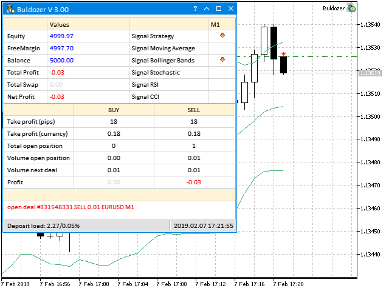Viewport: 389px width, 291px height.
Task: Close the Buldozer V 3.00 panel
Action: [x=230, y=9]
